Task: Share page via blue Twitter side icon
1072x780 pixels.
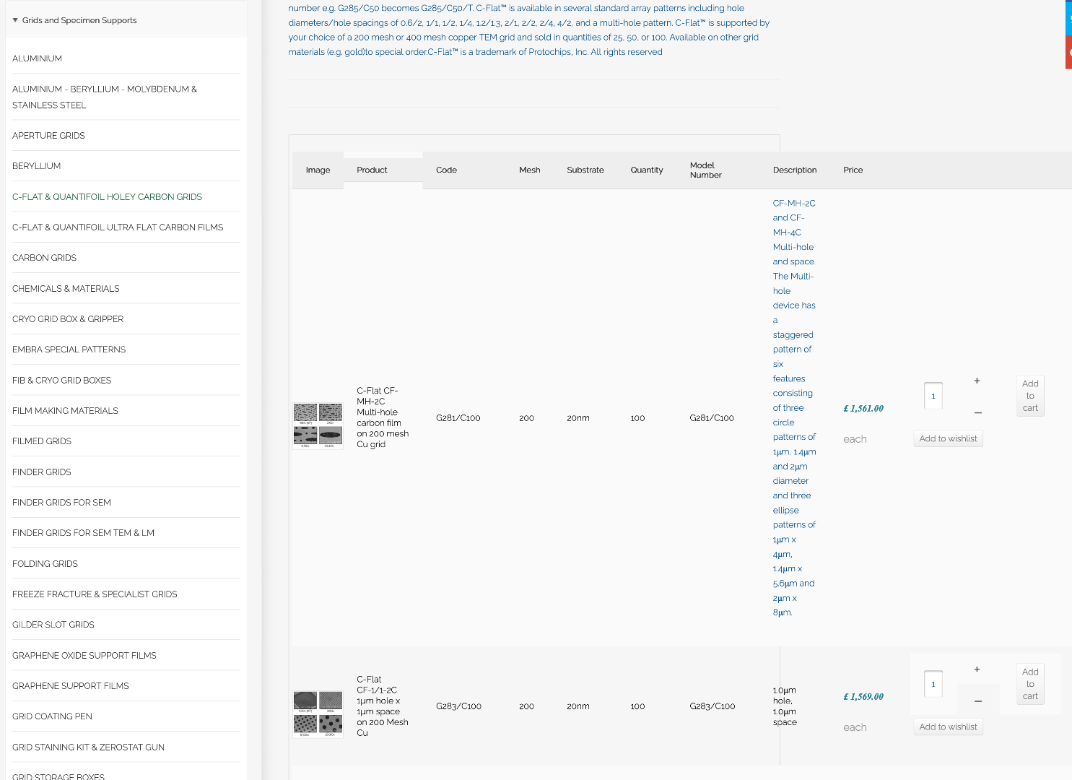Action: (x=1068, y=18)
